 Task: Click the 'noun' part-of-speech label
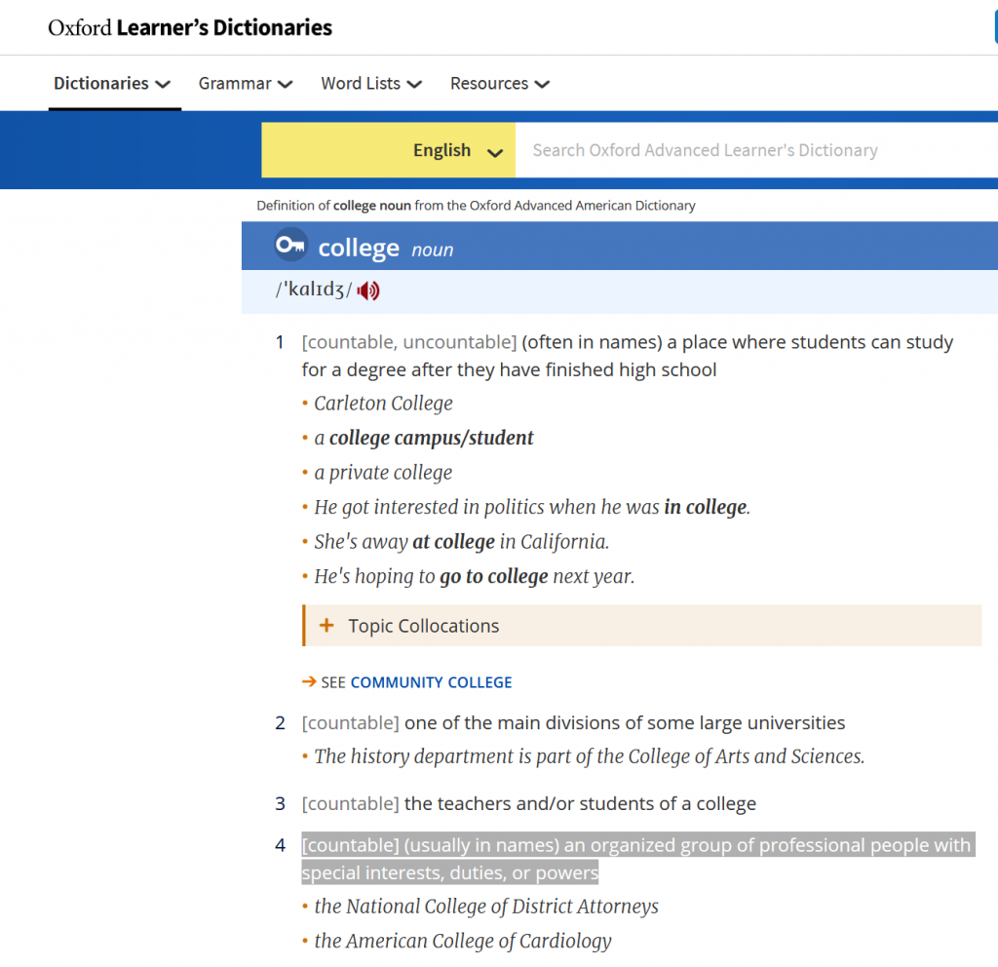click(x=433, y=250)
